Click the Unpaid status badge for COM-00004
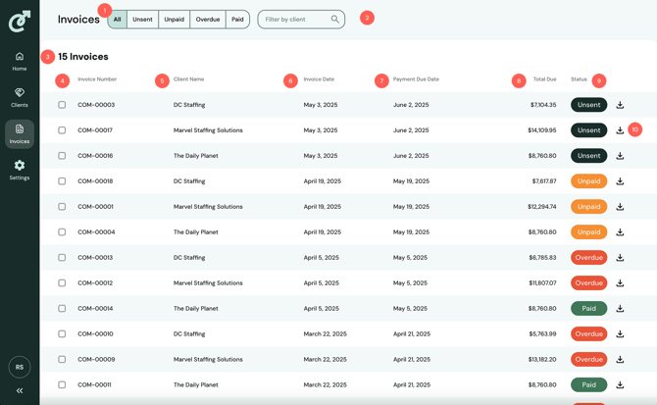The width and height of the screenshot is (657, 405). (x=588, y=232)
